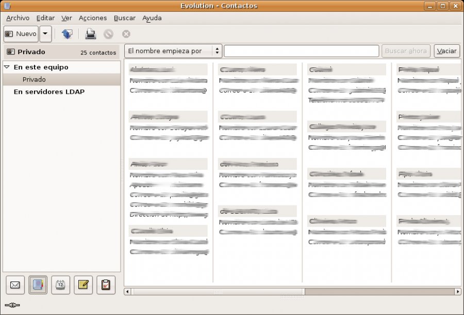464x315 pixels.
Task: Switch to the Tasks clipboard icon
Action: click(106, 285)
